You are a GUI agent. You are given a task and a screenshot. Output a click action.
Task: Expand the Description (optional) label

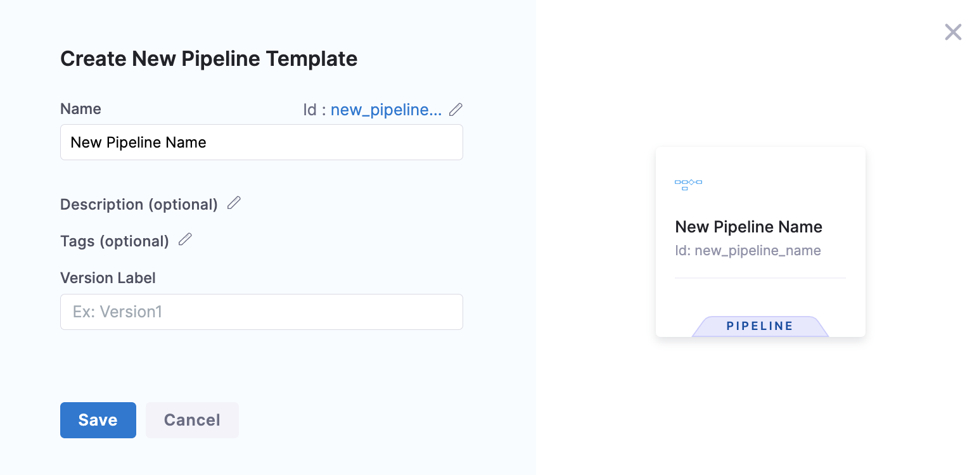(x=139, y=205)
